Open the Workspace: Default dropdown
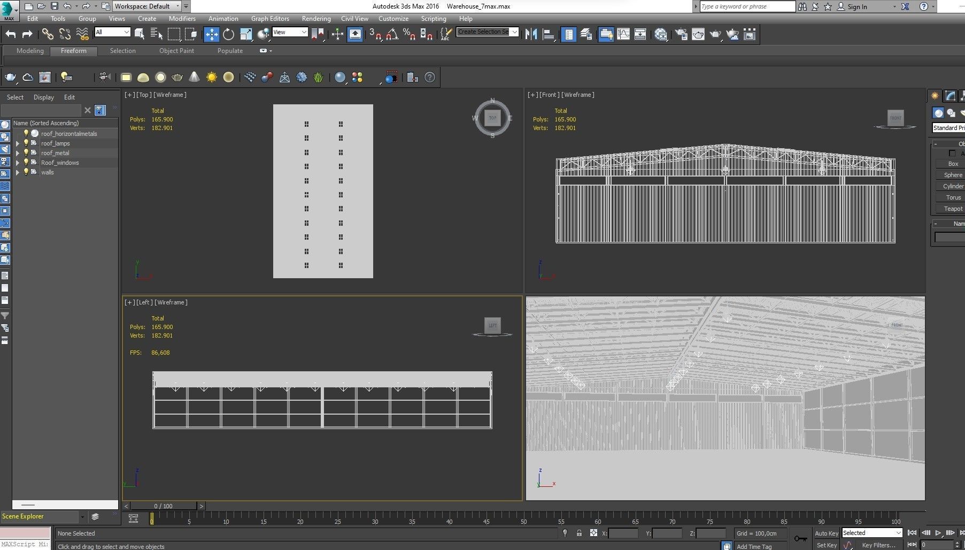Viewport: 965px width, 550px height. 178,6
